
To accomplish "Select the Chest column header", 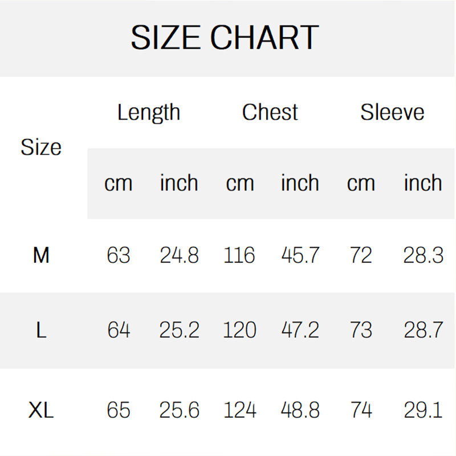I will (x=270, y=112).
